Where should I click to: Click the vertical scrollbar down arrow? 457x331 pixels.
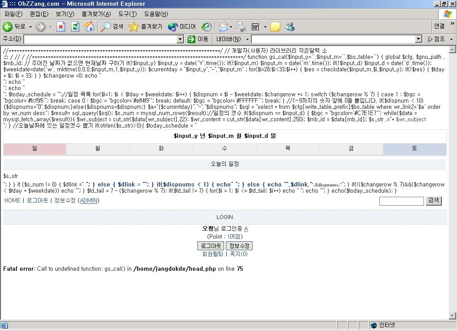pyautogui.click(x=453, y=316)
